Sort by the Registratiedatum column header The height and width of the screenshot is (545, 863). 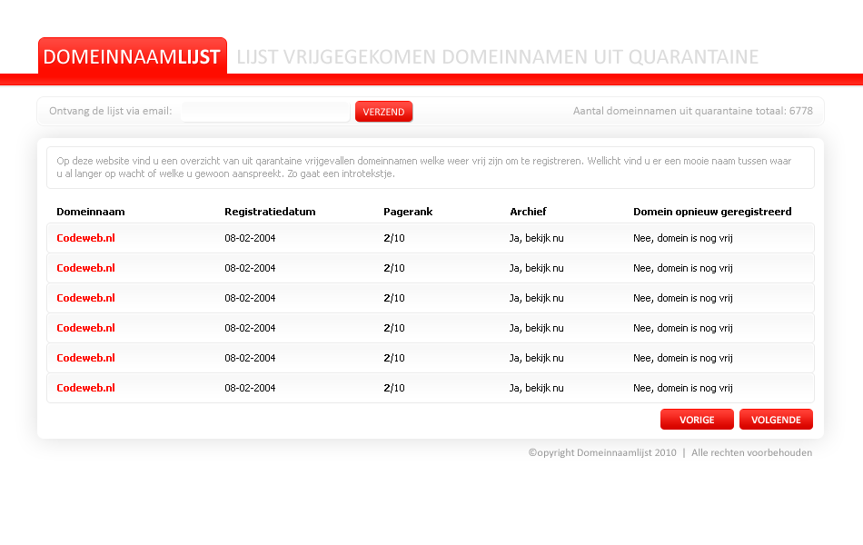click(270, 212)
